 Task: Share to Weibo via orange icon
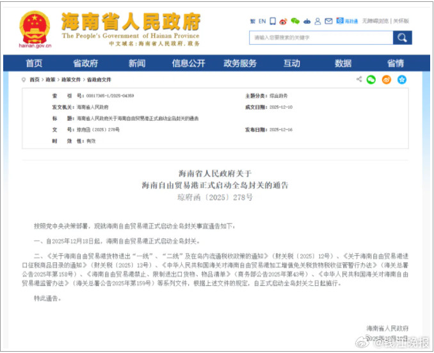(387, 79)
